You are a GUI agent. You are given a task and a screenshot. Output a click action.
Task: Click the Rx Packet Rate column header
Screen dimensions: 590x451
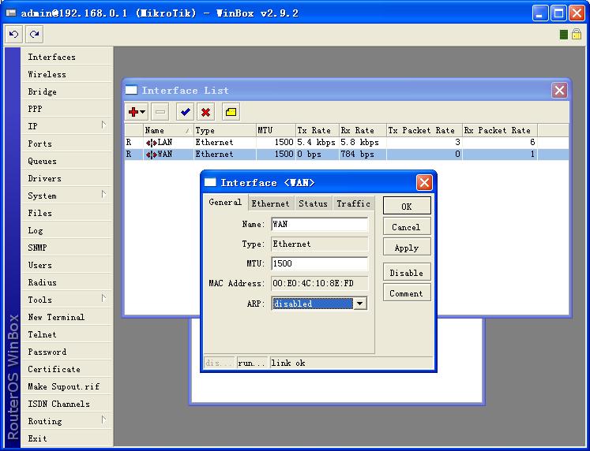(x=500, y=130)
